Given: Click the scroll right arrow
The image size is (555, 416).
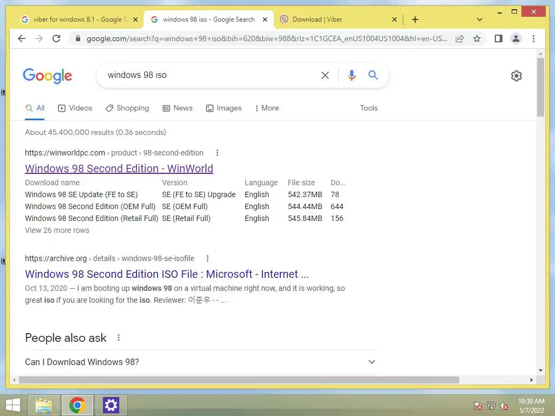Looking at the screenshot, I should pos(531,380).
